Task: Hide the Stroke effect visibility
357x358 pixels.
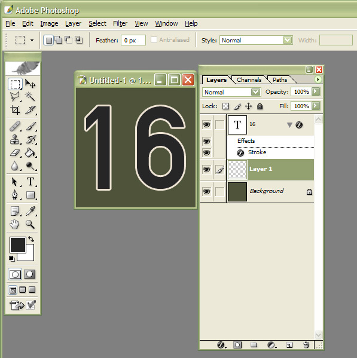Action: 206,152
